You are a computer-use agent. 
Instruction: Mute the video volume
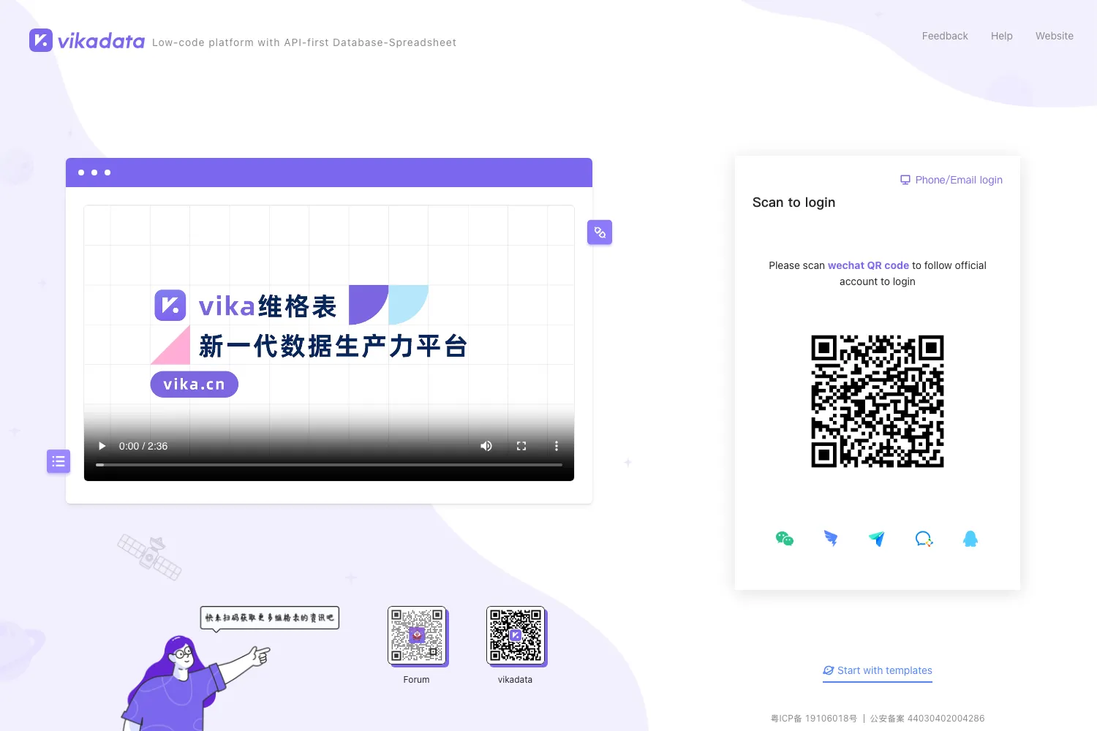(486, 446)
